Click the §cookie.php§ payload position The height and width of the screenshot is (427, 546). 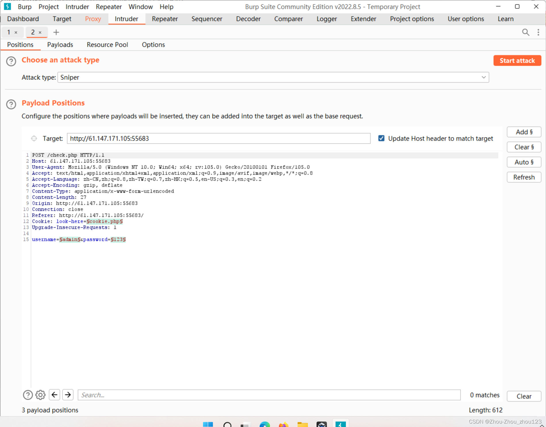pyautogui.click(x=105, y=221)
